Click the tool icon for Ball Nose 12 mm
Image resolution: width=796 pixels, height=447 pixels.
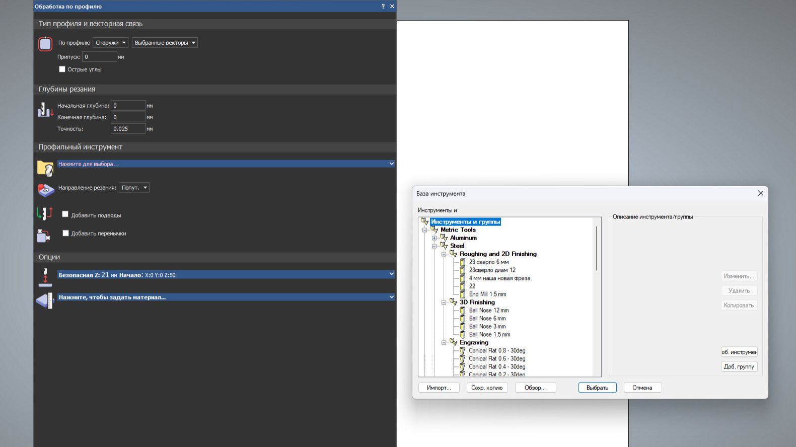[463, 310]
